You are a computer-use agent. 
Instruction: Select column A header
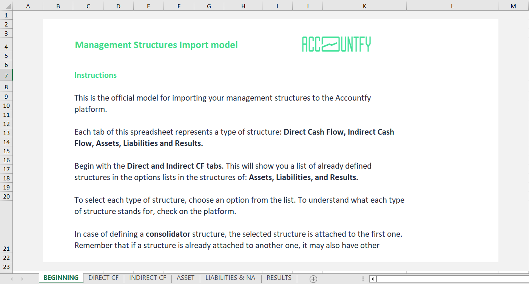coord(28,6)
